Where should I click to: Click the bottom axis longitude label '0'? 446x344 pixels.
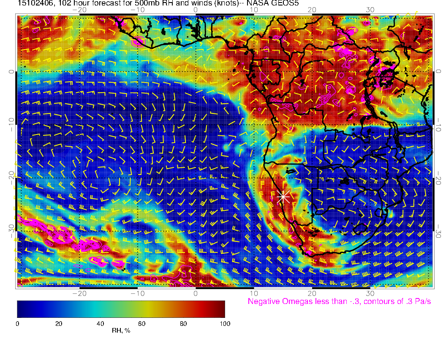tap(196, 293)
